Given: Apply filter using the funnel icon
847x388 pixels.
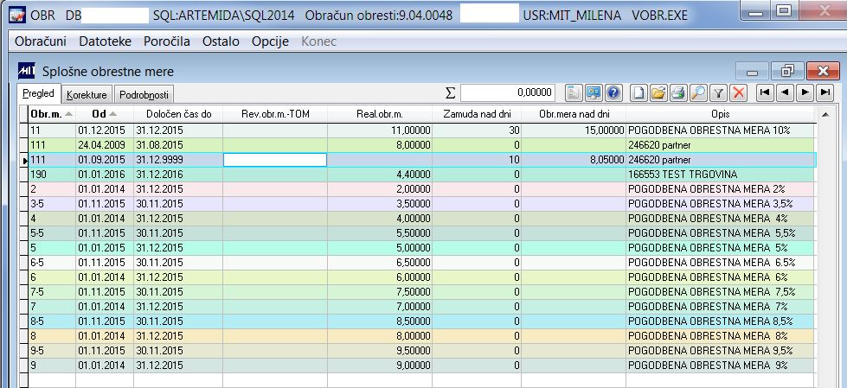Looking at the screenshot, I should [718, 93].
